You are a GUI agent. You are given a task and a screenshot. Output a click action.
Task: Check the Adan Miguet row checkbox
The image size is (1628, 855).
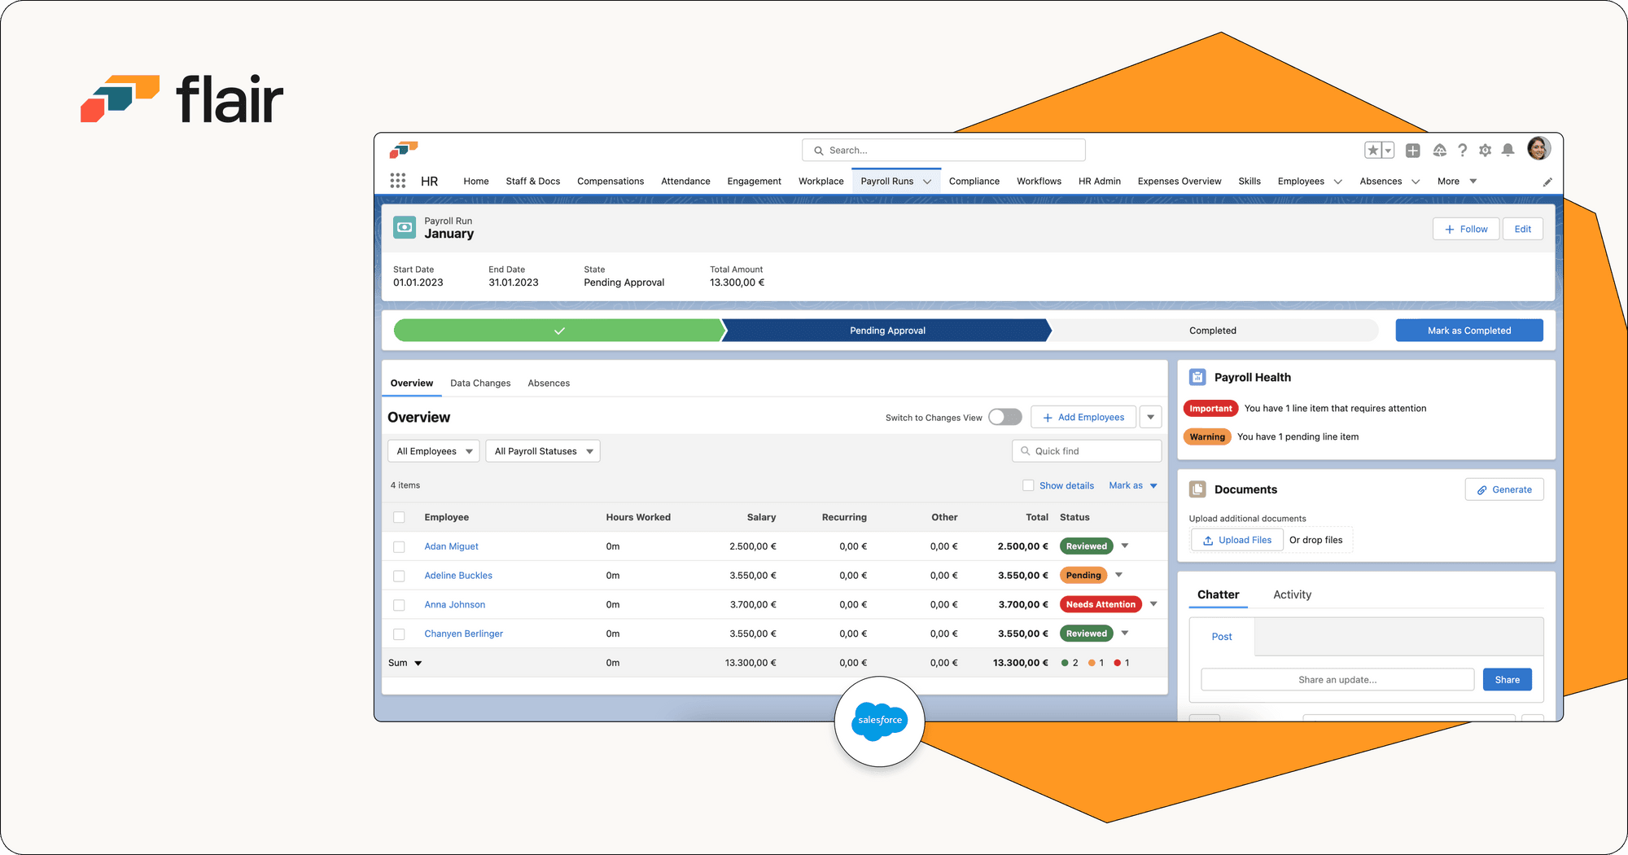coord(399,546)
